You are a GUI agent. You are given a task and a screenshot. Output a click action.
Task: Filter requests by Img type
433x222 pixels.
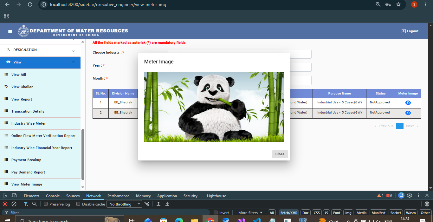348,212
